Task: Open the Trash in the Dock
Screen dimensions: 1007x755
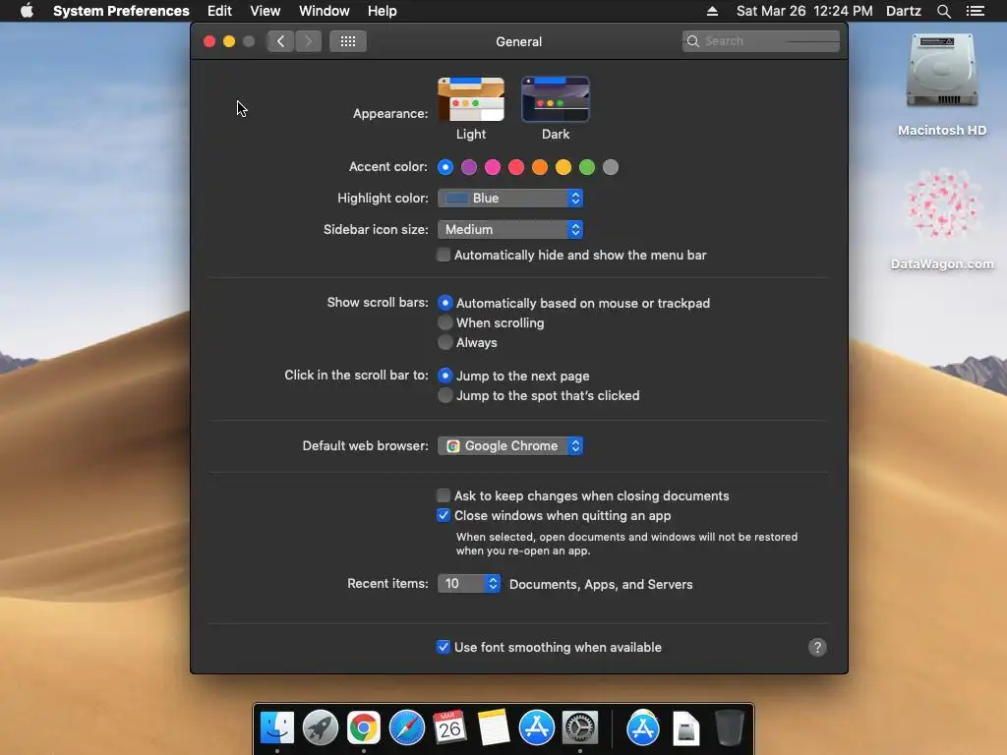Action: (729, 728)
